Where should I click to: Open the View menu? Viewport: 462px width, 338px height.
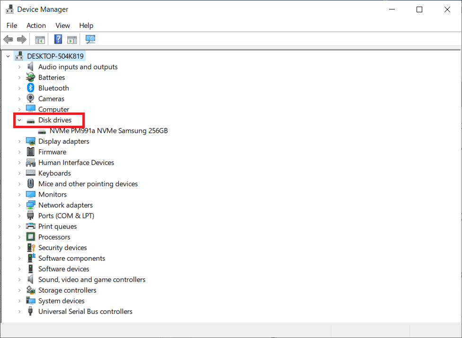pyautogui.click(x=63, y=26)
